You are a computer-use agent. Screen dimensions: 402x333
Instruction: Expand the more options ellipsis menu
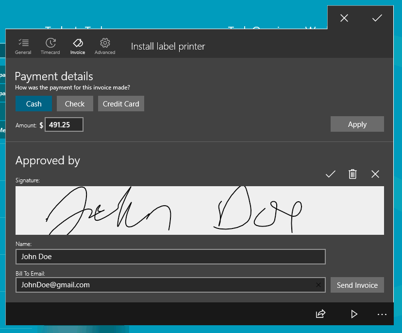click(382, 315)
